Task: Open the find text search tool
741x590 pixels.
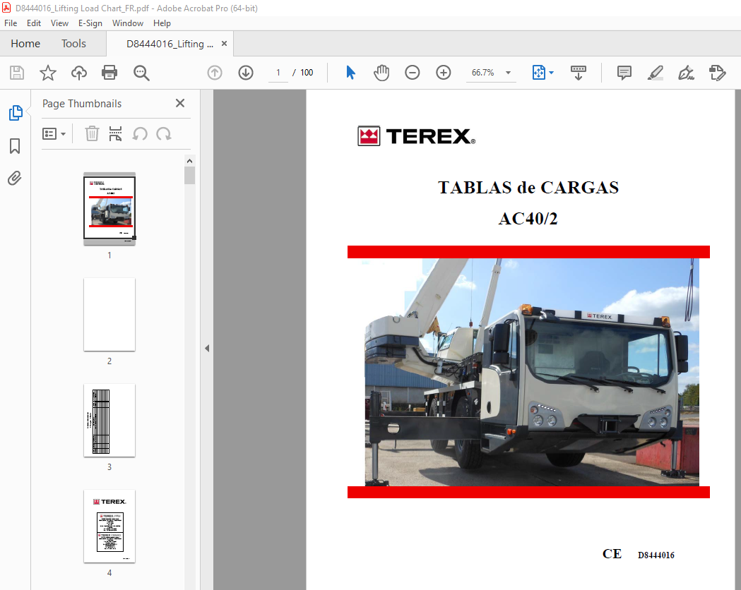Action: click(141, 73)
